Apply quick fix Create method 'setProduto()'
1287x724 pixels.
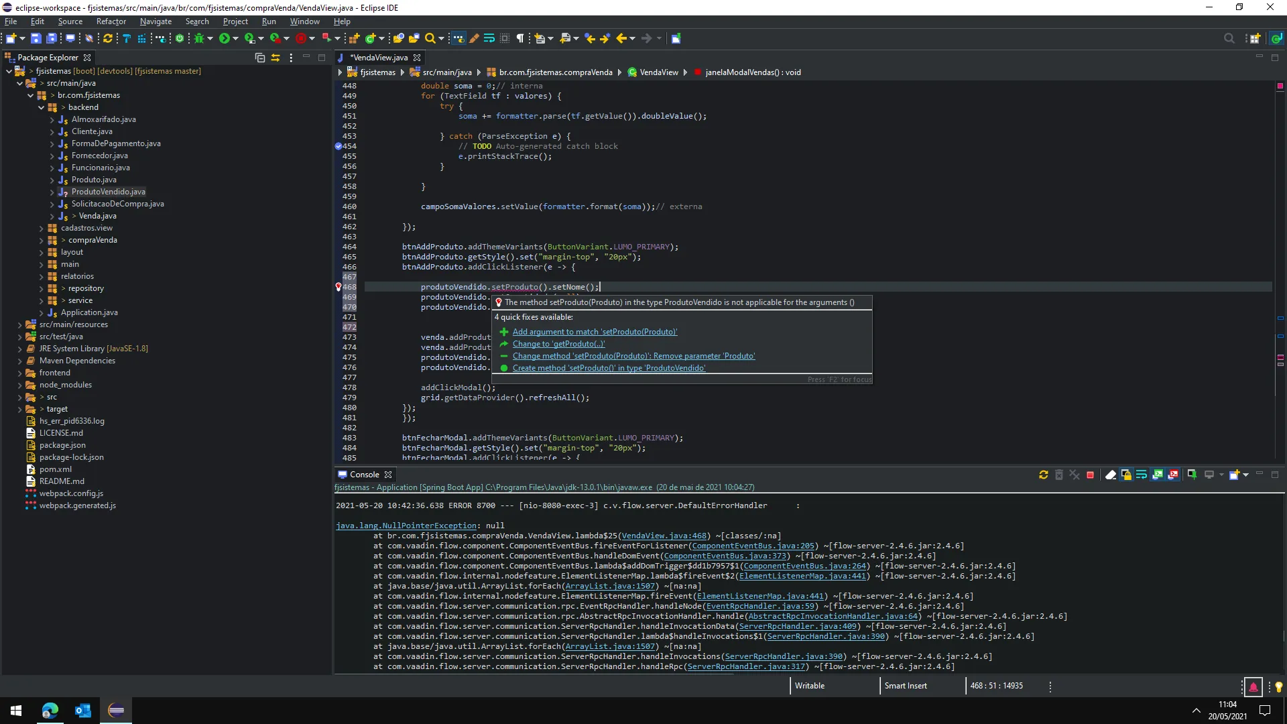609,368
